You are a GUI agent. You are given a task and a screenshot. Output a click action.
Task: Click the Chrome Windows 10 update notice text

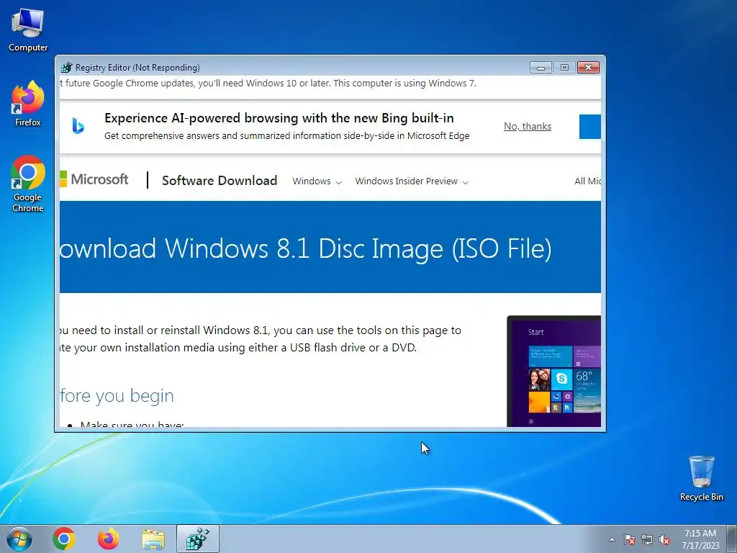[x=268, y=84]
